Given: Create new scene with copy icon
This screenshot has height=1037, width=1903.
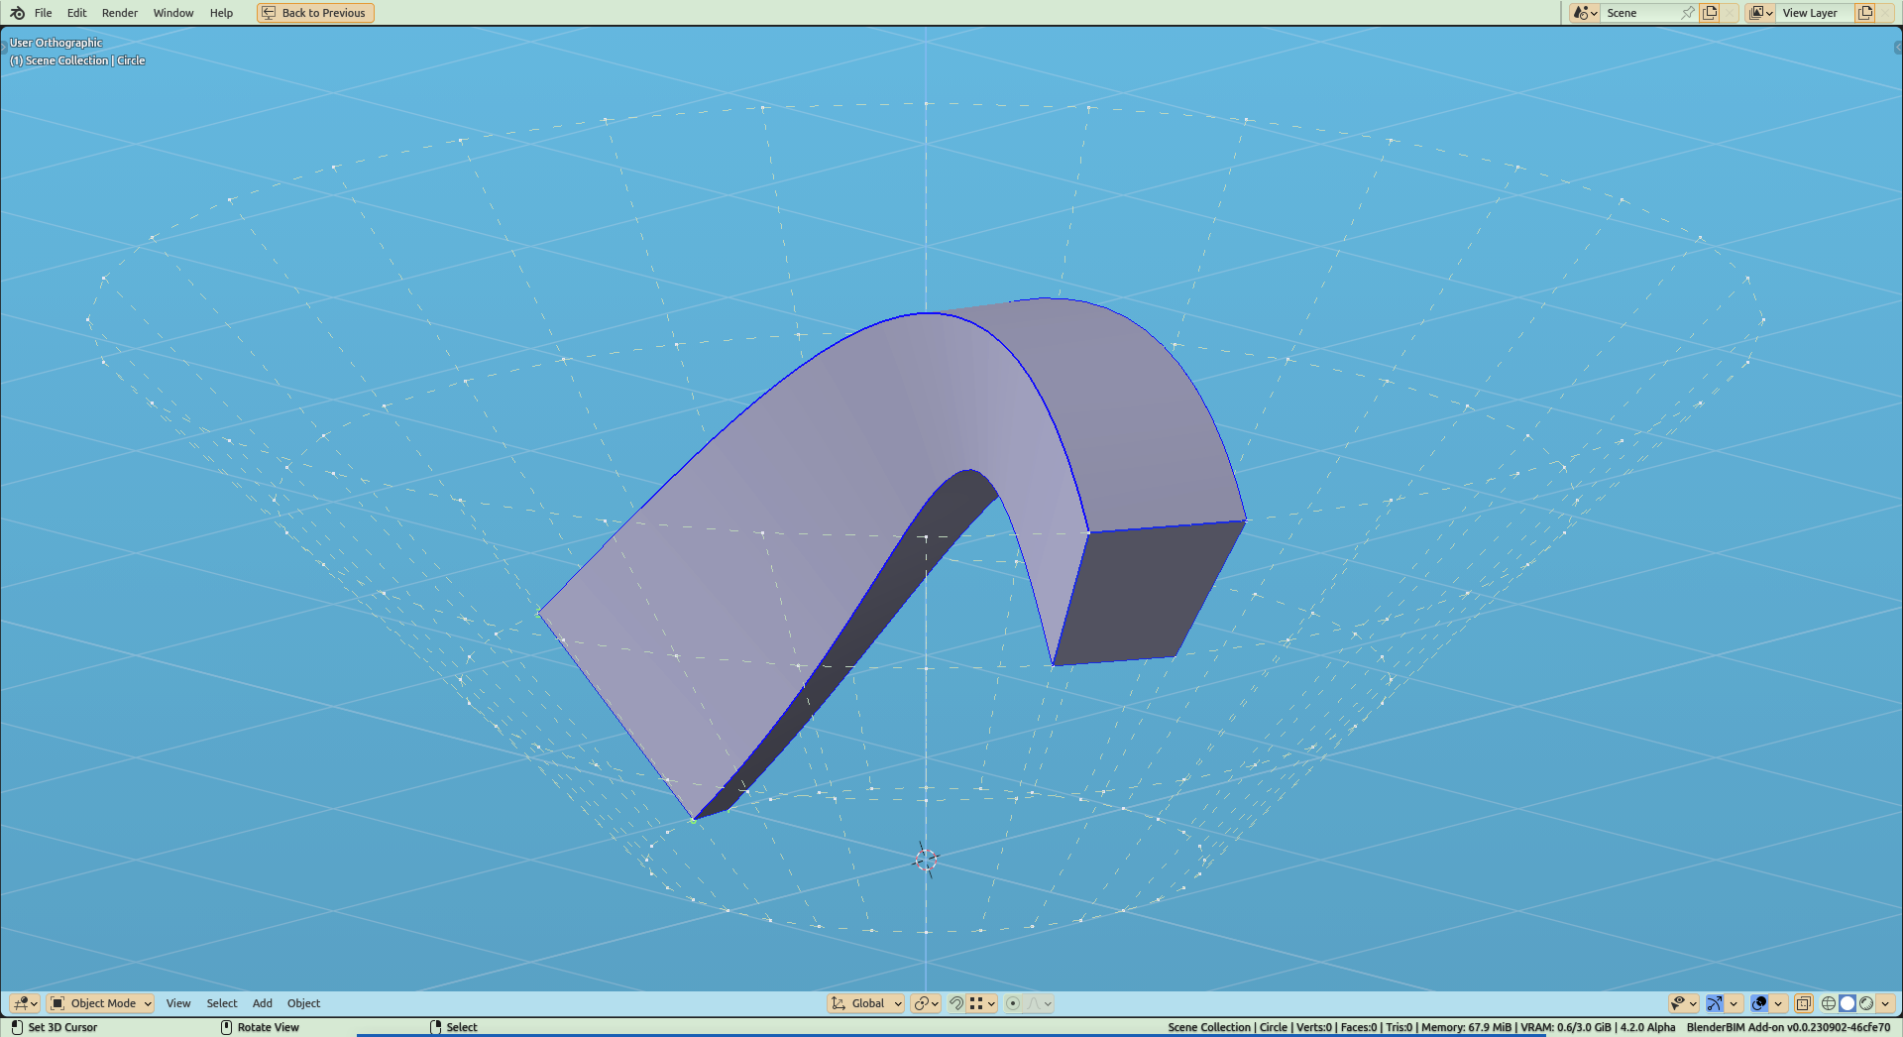Looking at the screenshot, I should [1710, 13].
